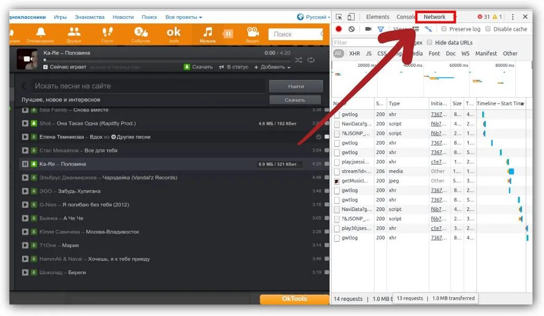Screen dimensions: 544x316
Task: Switch to the Elements tab
Action: click(x=378, y=17)
